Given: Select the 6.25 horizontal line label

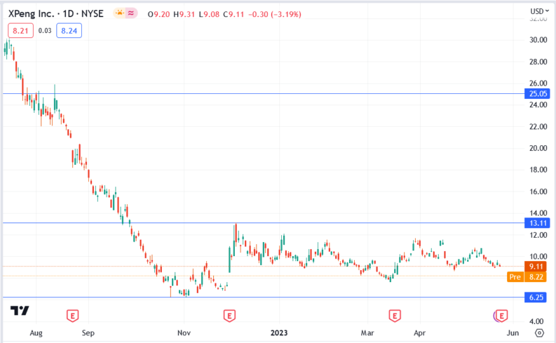Looking at the screenshot, I should [537, 297].
